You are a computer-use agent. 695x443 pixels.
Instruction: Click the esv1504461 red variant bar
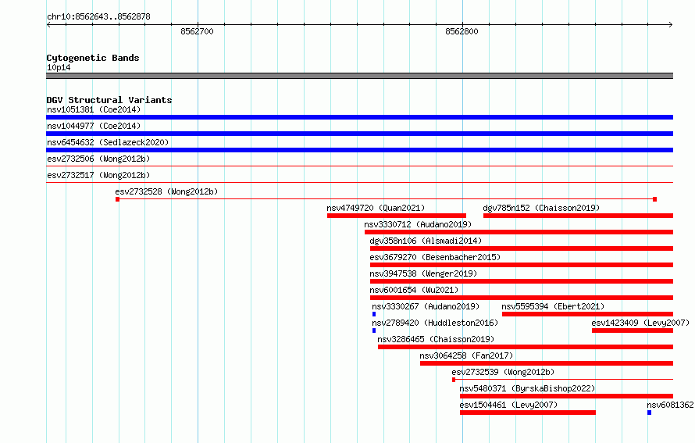pyautogui.click(x=528, y=413)
